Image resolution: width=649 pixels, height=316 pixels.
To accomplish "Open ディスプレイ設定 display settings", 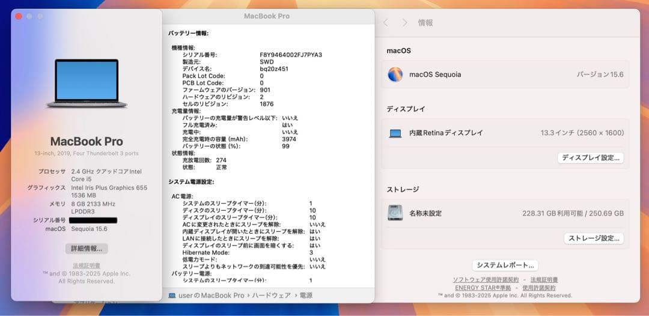I will coord(590,158).
